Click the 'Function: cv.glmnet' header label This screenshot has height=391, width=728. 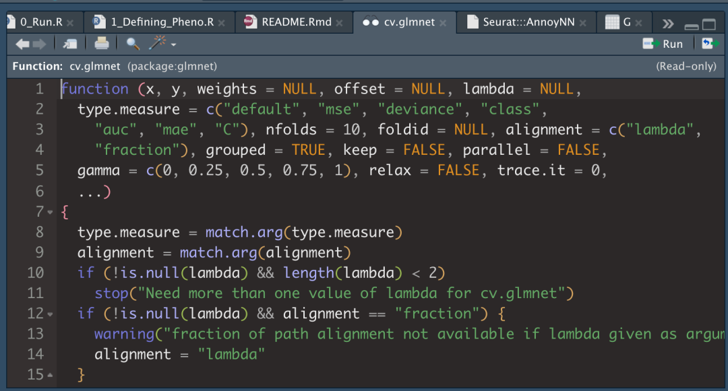tap(66, 66)
